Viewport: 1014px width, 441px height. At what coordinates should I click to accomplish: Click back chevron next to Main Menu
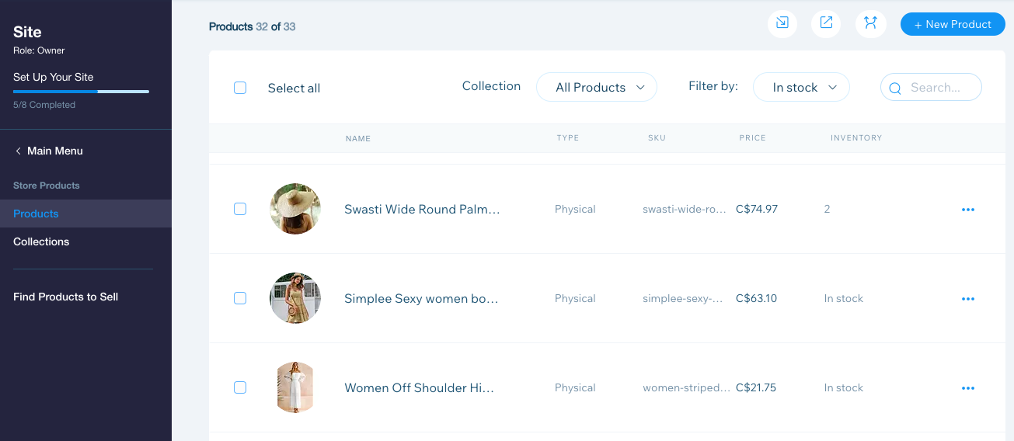click(x=18, y=151)
